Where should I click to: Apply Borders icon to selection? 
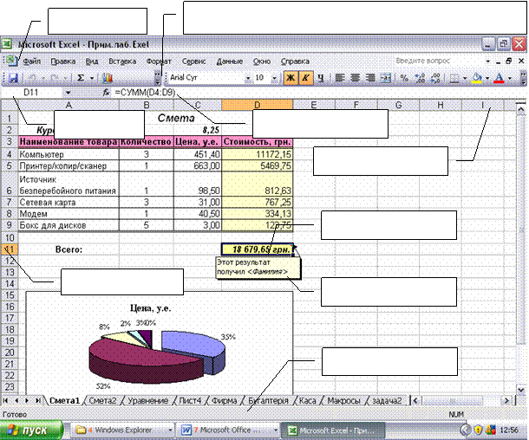(454, 78)
